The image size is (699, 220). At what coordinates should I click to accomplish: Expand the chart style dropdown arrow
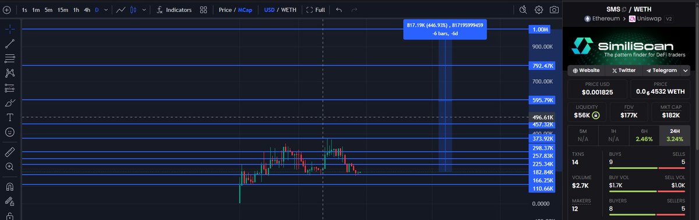pyautogui.click(x=143, y=10)
